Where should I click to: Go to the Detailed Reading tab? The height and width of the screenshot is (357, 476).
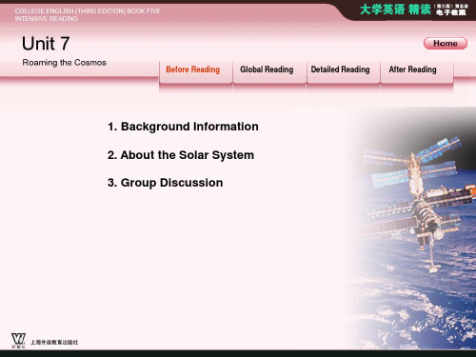(x=344, y=72)
